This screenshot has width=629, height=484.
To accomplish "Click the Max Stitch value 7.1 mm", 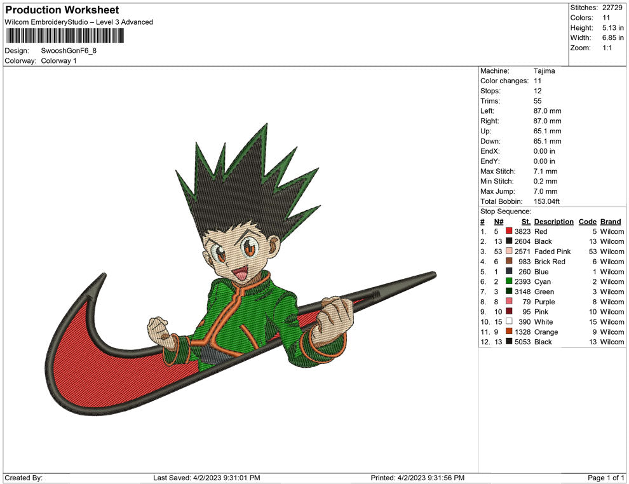I will [546, 171].
